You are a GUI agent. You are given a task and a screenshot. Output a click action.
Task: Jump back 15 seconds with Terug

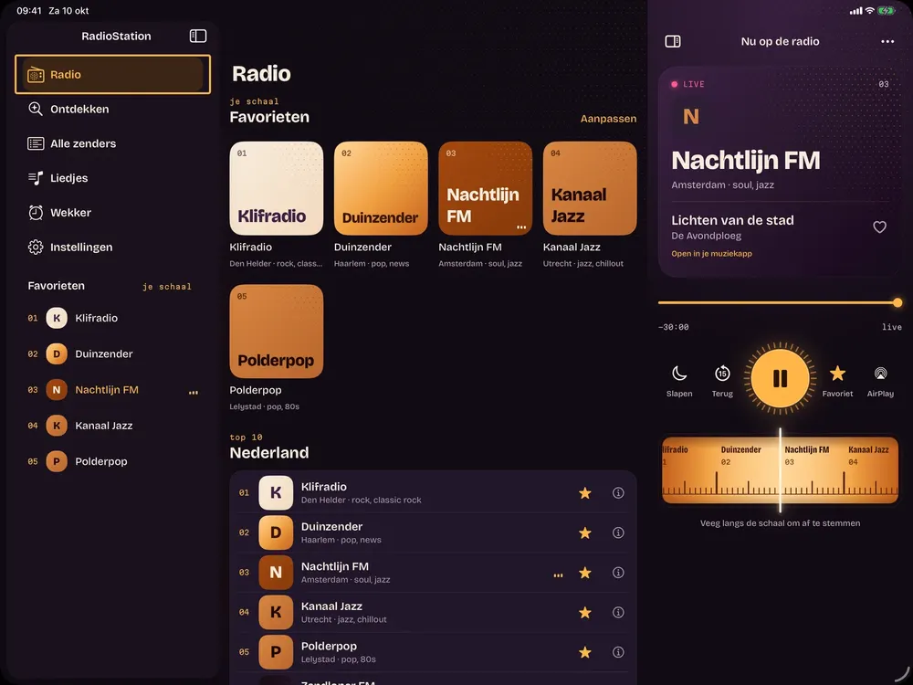coord(722,381)
